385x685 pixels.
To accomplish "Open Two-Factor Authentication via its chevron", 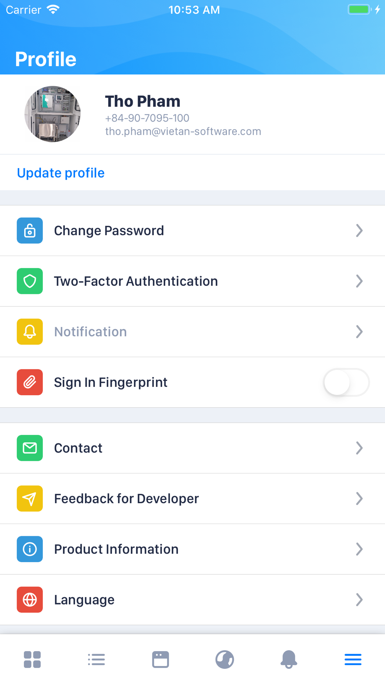I will click(x=359, y=281).
